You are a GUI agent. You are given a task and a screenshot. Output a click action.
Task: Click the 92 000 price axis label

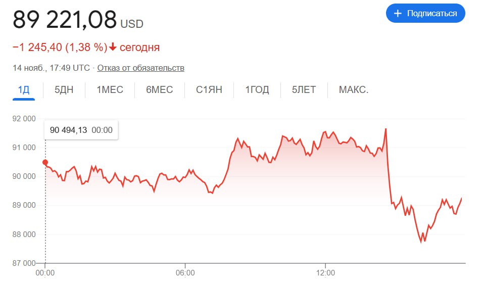click(24, 119)
